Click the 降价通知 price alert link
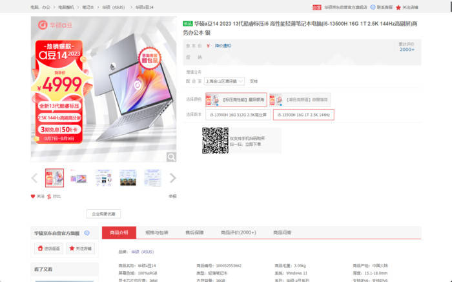This screenshot has width=452, height=282. [223, 46]
